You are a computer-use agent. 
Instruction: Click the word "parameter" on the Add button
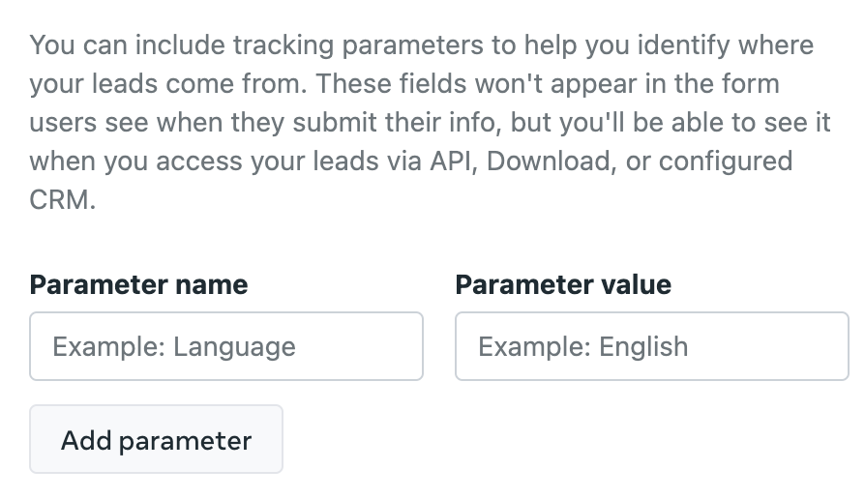point(186,441)
